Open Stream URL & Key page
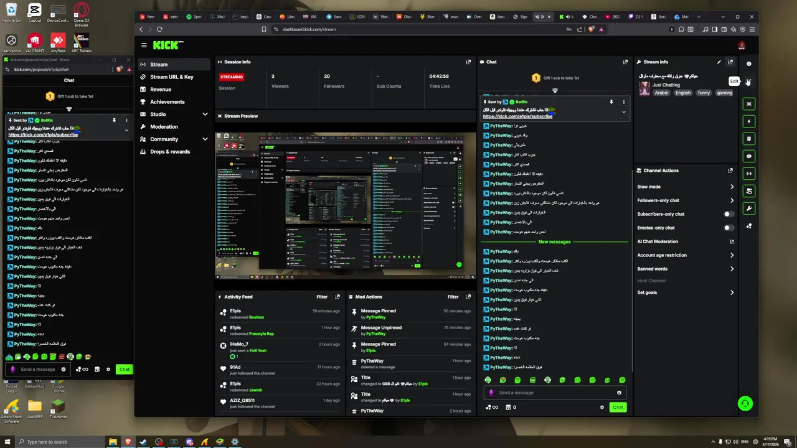Screen dimensions: 797x448 175,77
